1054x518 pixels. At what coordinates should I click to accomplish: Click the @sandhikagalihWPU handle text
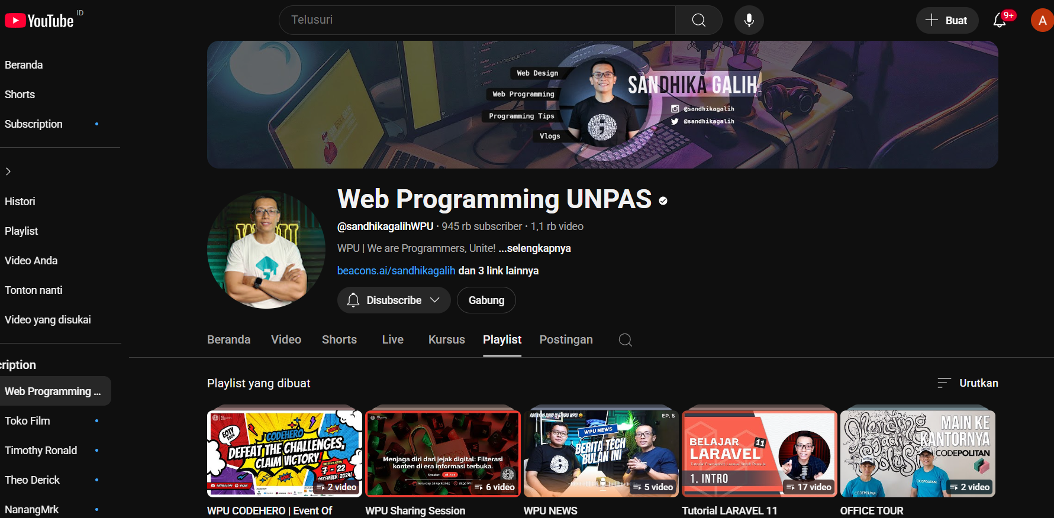pyautogui.click(x=385, y=226)
